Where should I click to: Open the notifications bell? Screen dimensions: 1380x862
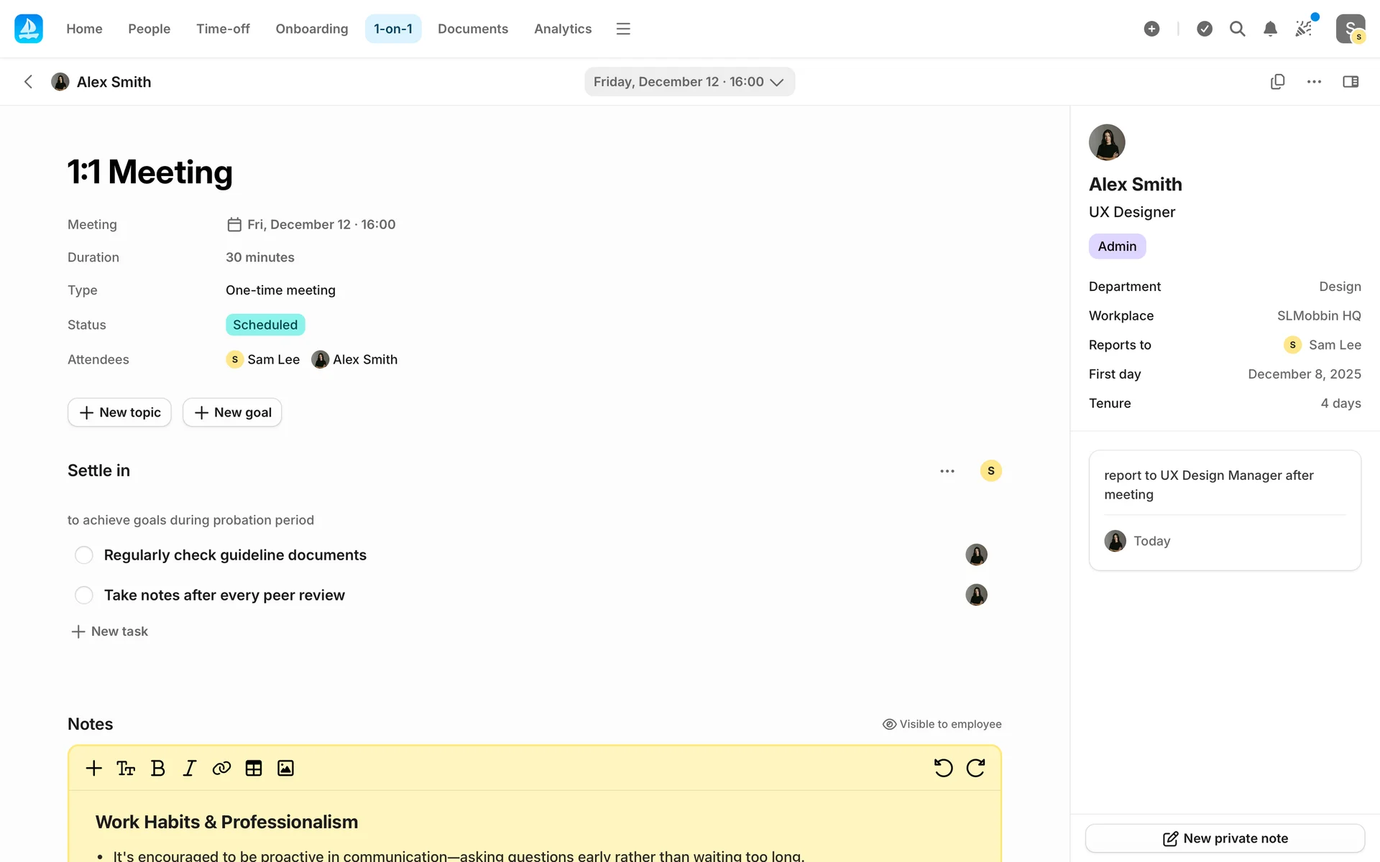tap(1270, 29)
